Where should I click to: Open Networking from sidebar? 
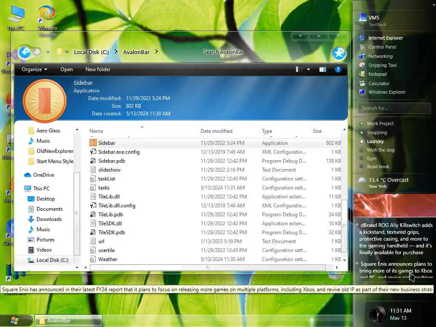[x=376, y=56]
